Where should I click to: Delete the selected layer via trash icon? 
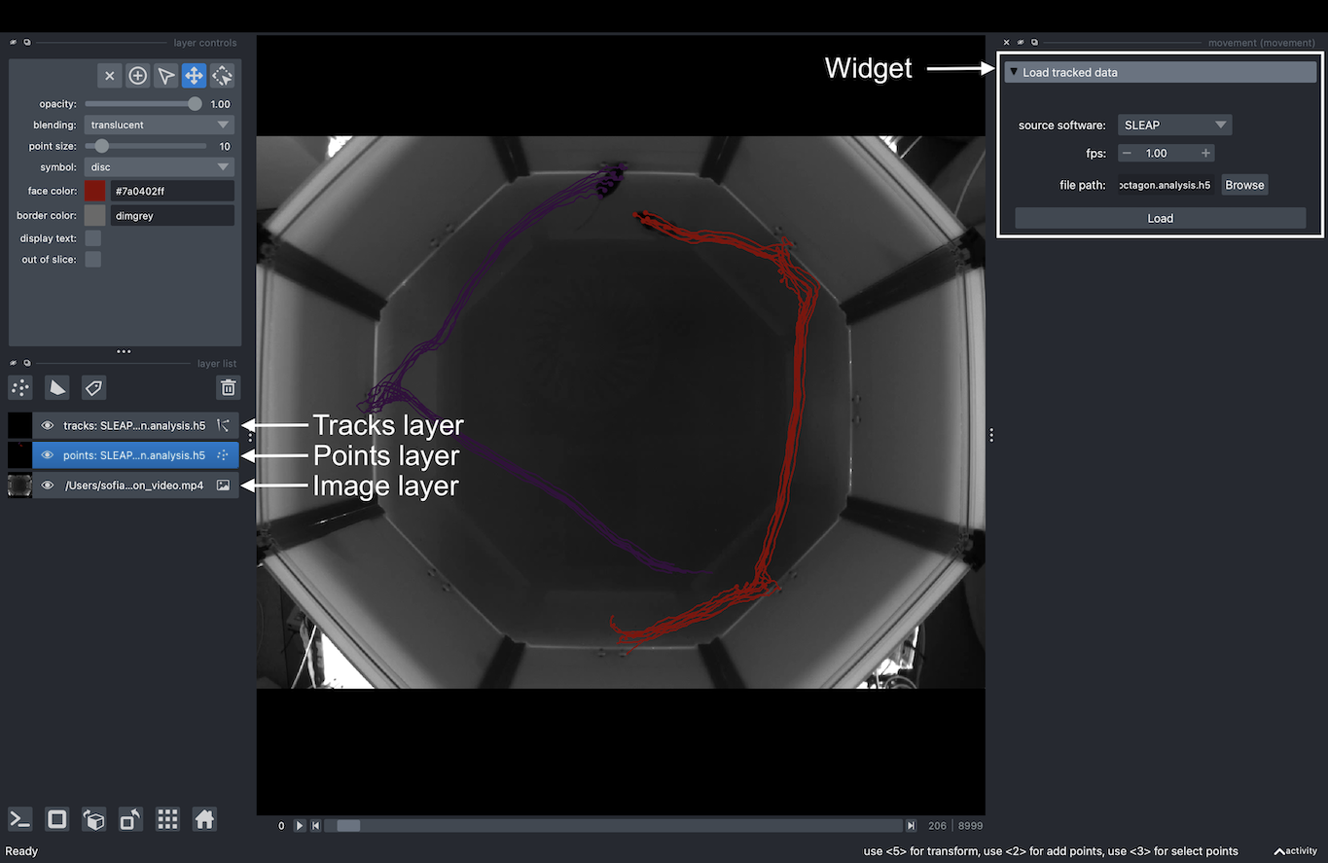click(228, 387)
